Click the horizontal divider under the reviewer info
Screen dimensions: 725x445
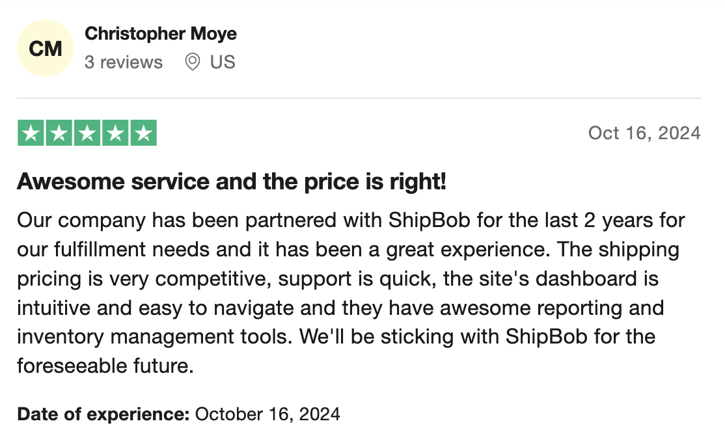tap(359, 98)
